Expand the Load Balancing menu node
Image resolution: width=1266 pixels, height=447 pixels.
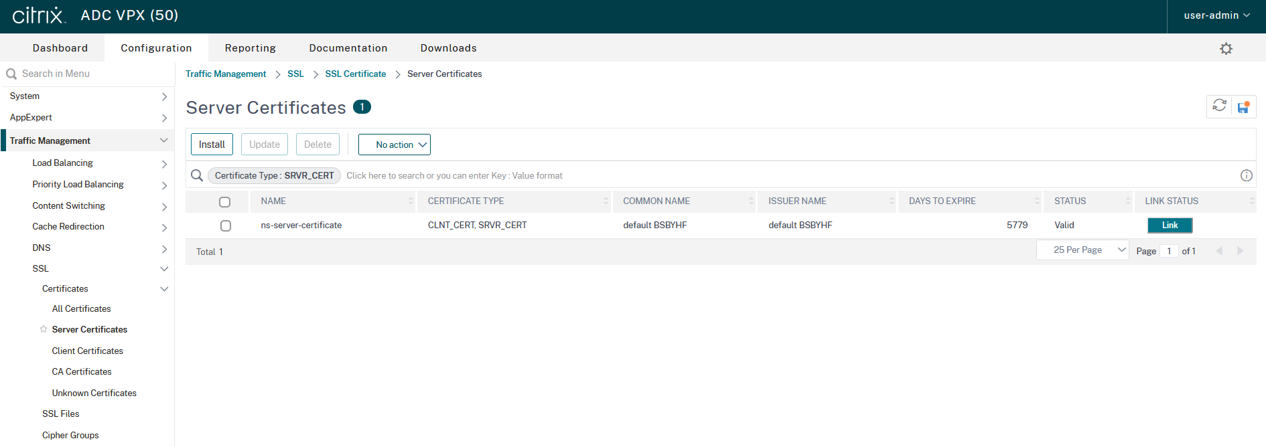[164, 163]
